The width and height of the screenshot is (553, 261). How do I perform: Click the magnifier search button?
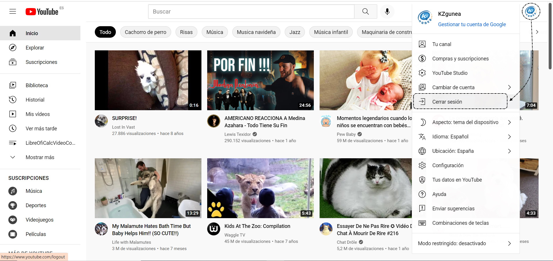pyautogui.click(x=365, y=12)
